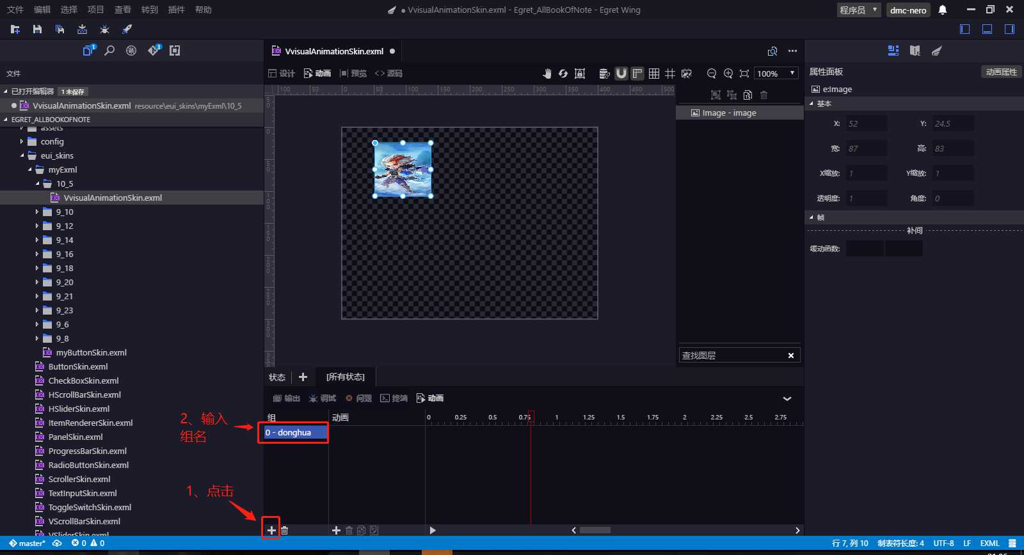Expand the 9_23 folder
Screen dimensions: 1024x555
[x=37, y=311]
